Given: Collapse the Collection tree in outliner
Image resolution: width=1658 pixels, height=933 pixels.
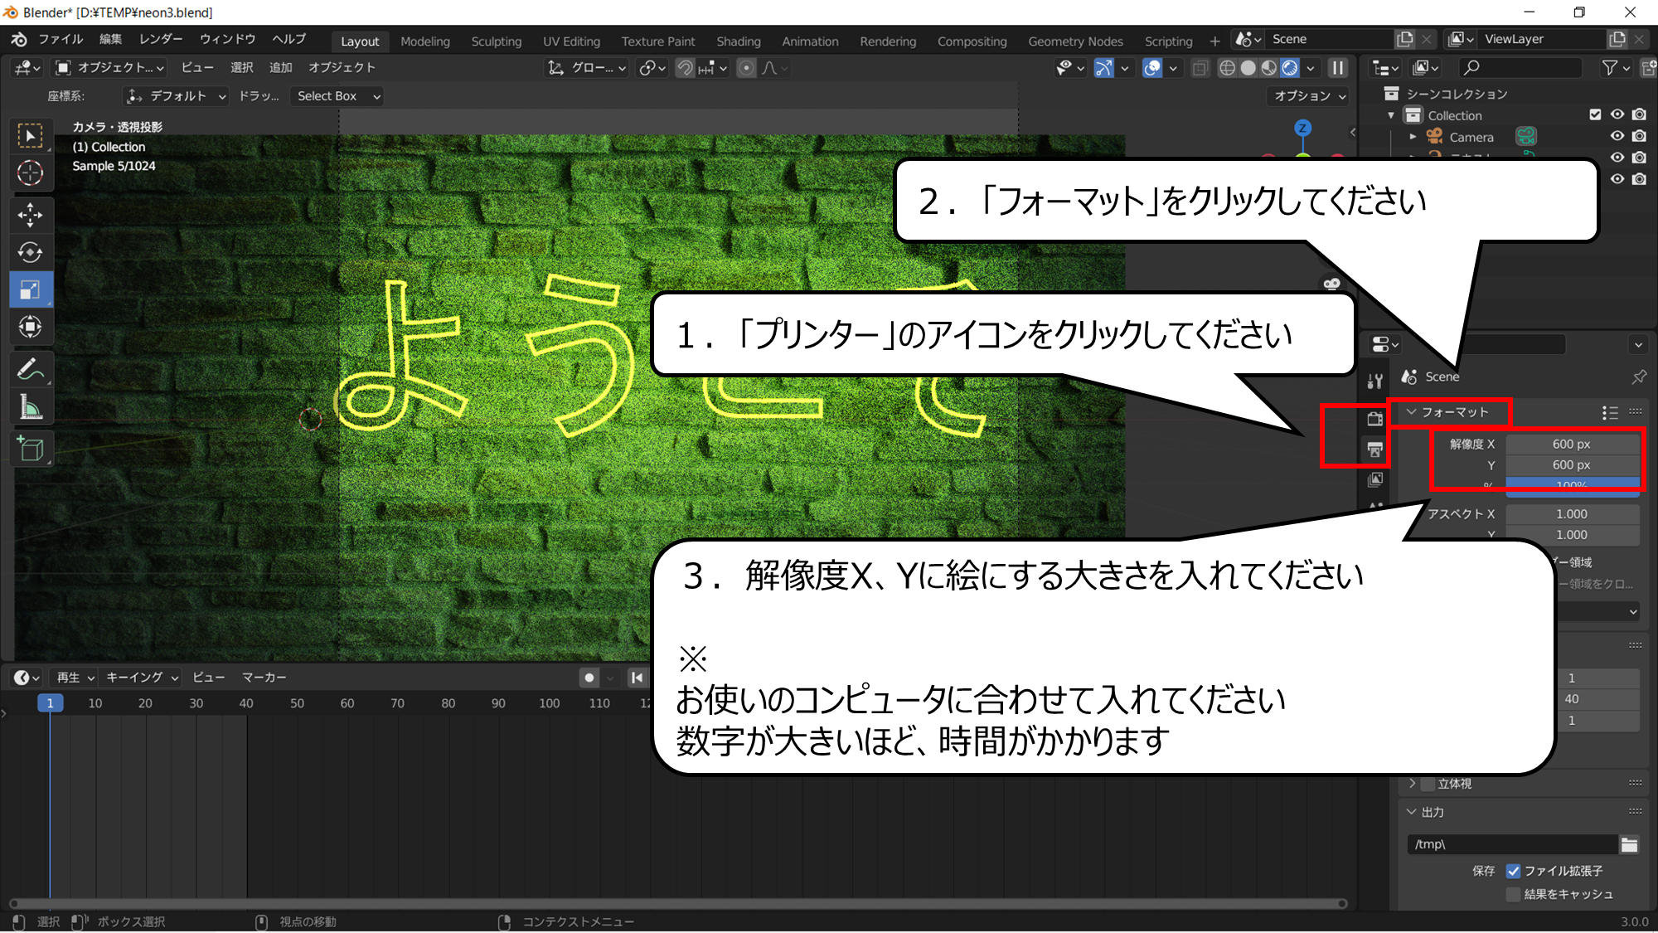Looking at the screenshot, I should [x=1391, y=115].
